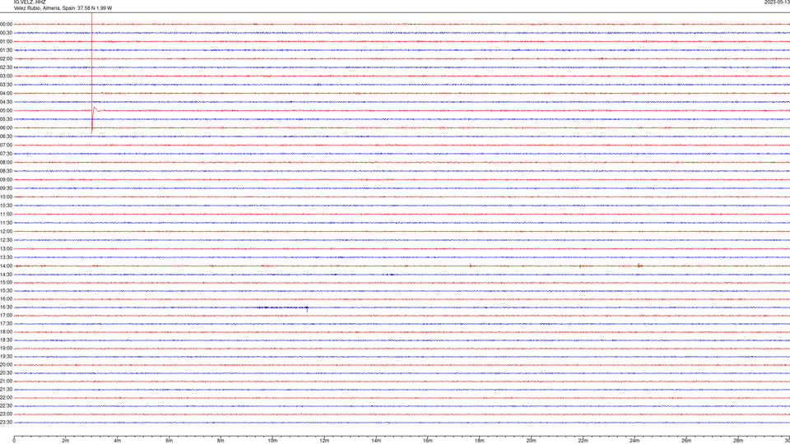
Task: Select the 24m tick label on time axis
Action: click(634, 441)
